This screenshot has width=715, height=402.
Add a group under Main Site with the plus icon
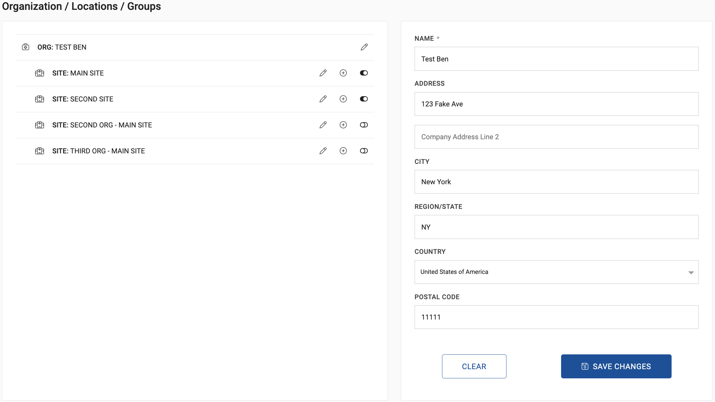(343, 73)
